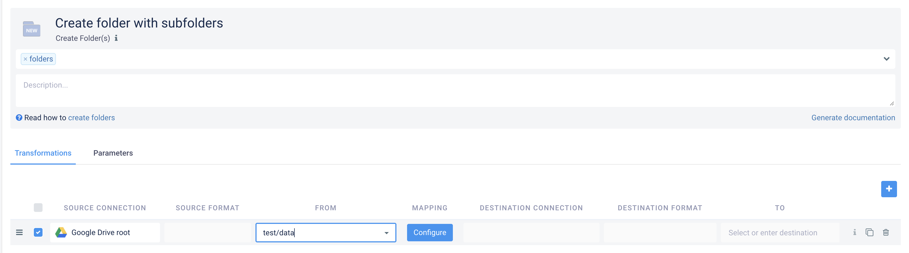
Task: Click the Description text area
Action: (x=455, y=90)
